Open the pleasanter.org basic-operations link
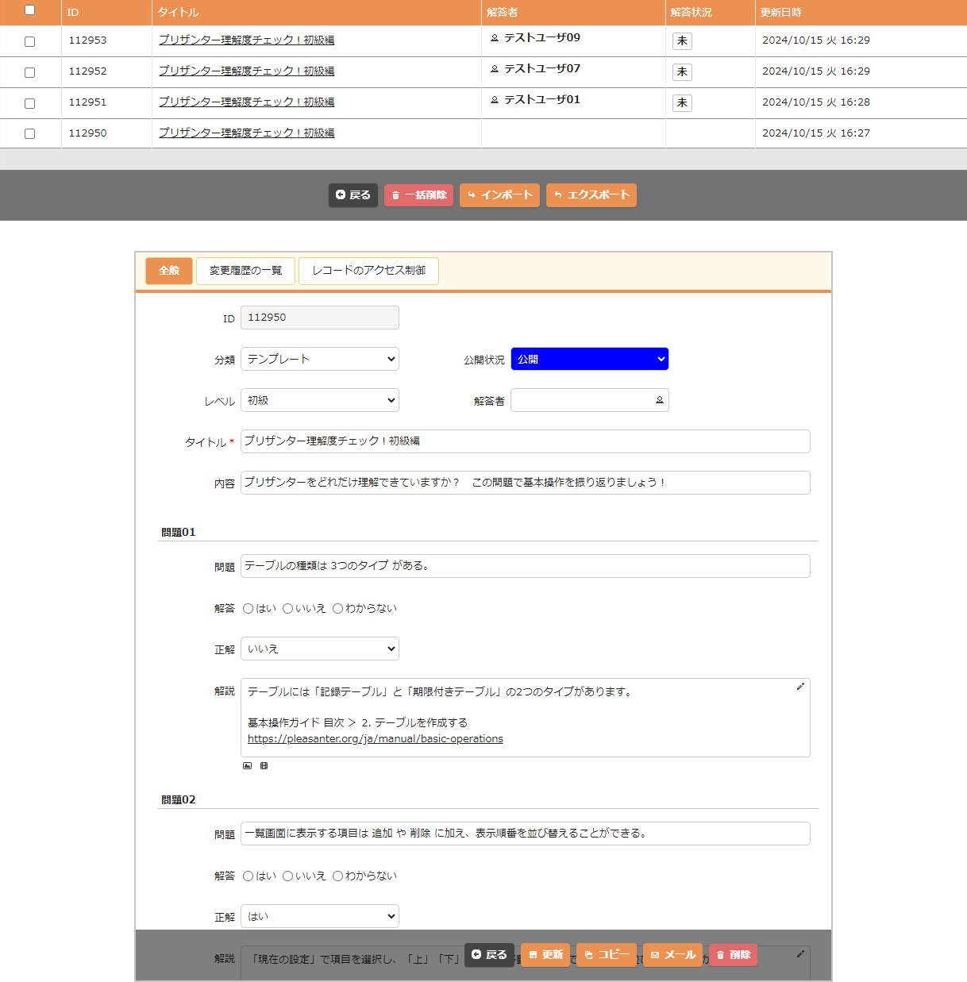Viewport: 967px width, 982px height. tap(375, 739)
